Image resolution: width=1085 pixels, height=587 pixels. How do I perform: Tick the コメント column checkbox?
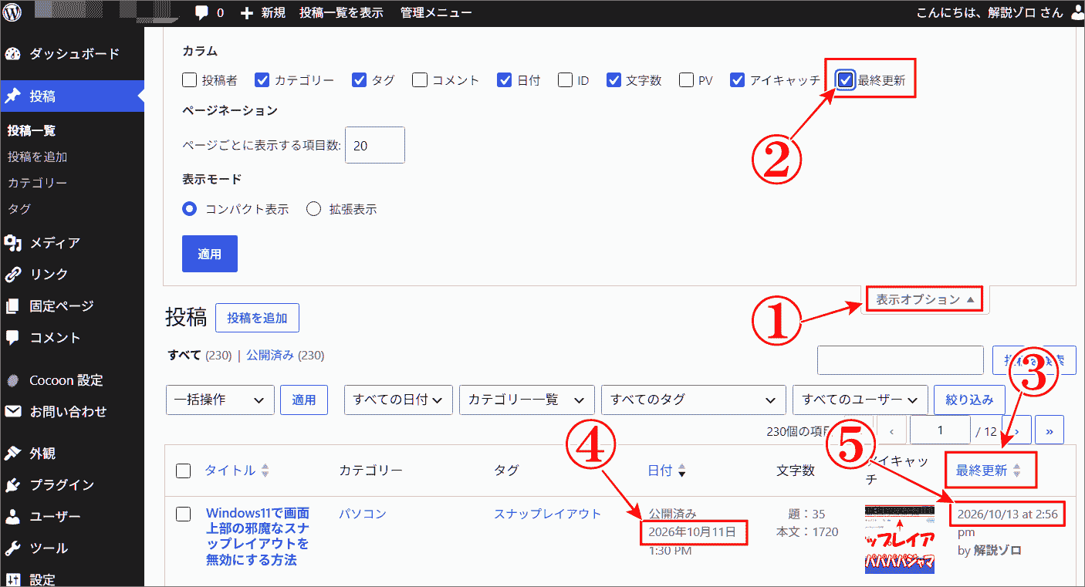(420, 80)
